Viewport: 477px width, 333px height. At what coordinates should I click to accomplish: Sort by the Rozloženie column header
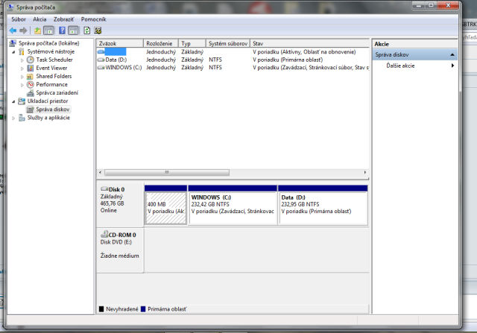tap(161, 43)
